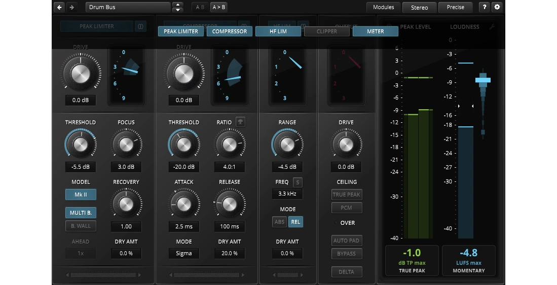The image size is (557, 285).
Task: Click the OVER indicator LED
Action: (336, 223)
